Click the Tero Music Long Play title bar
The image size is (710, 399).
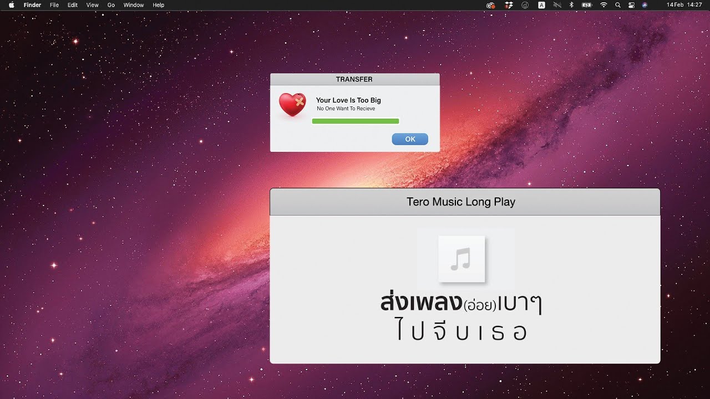pyautogui.click(x=465, y=202)
